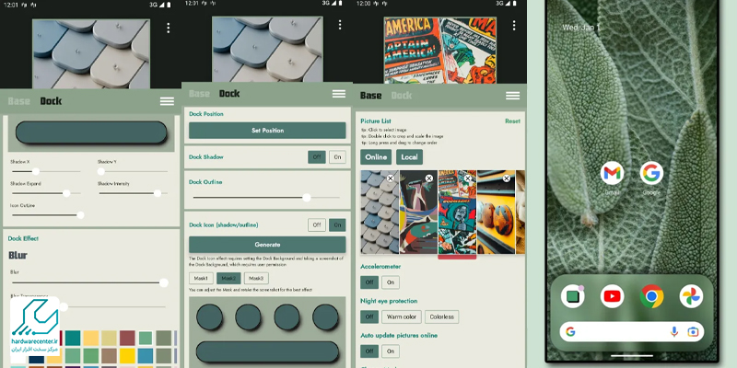Viewport: 737px width, 368px height.
Task: Switch Dock Icon shadow/outline to Off
Action: pyautogui.click(x=316, y=224)
